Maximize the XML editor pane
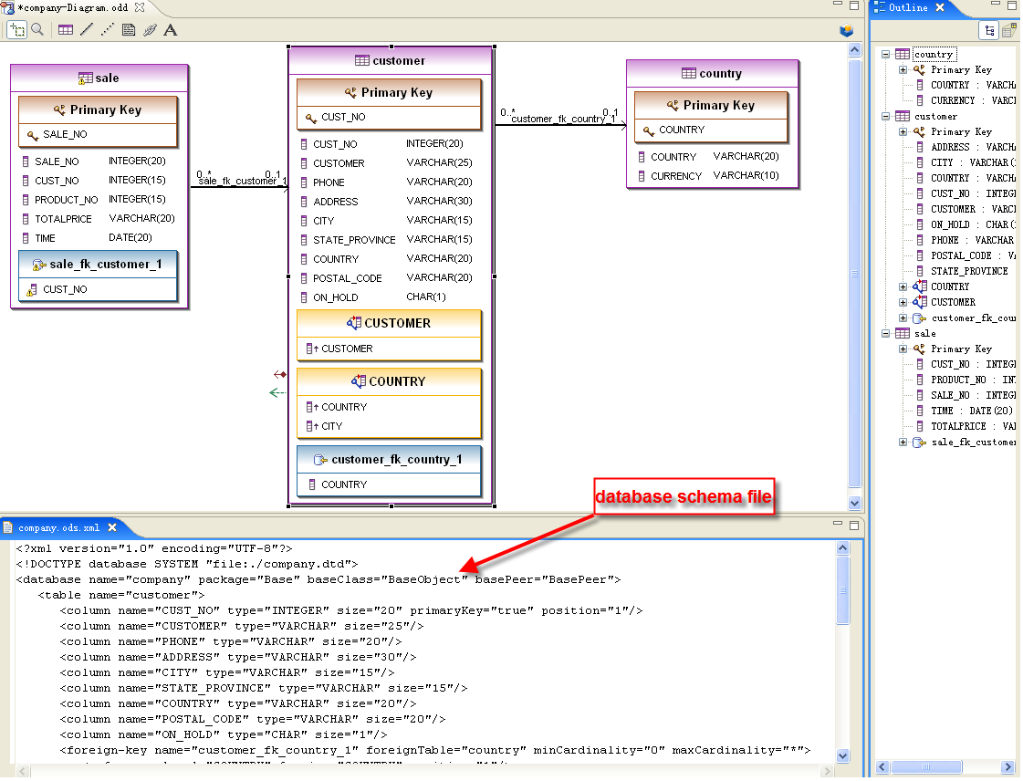Screen dimensions: 1023x781 point(854,526)
